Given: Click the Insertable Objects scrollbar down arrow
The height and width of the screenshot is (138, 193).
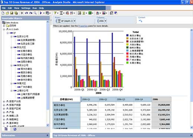Looking at the screenshot, I should click(x=48, y=125).
